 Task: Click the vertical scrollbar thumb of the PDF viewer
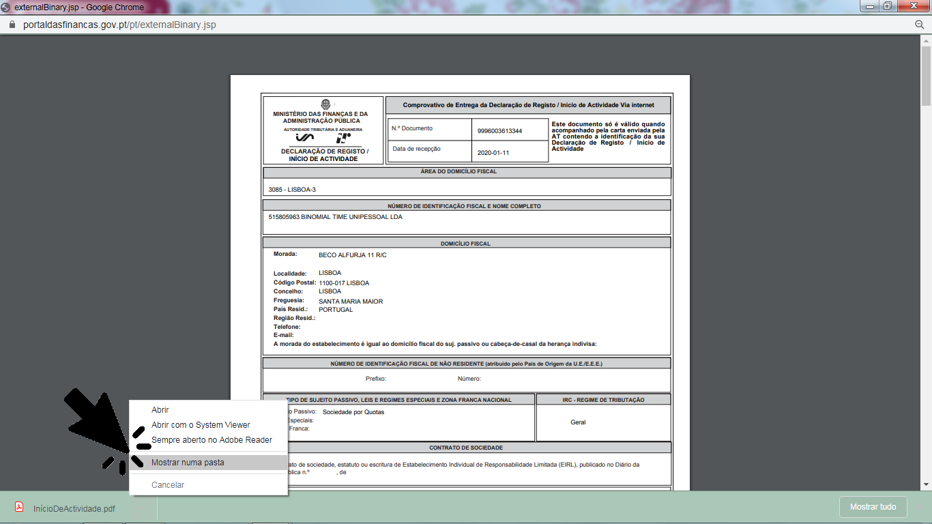coord(926,75)
